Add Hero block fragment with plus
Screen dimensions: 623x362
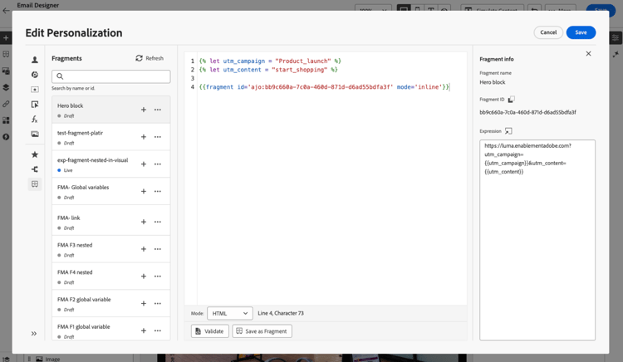(x=144, y=110)
